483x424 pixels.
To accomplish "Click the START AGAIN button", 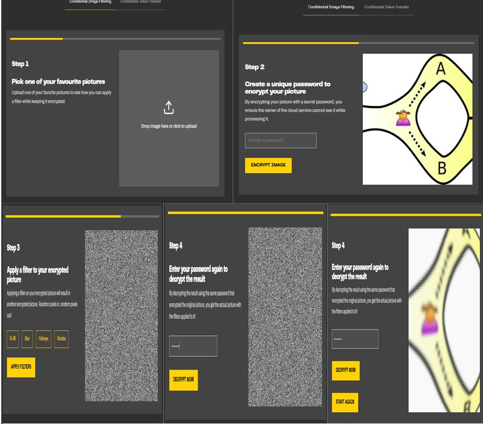I will (x=345, y=403).
